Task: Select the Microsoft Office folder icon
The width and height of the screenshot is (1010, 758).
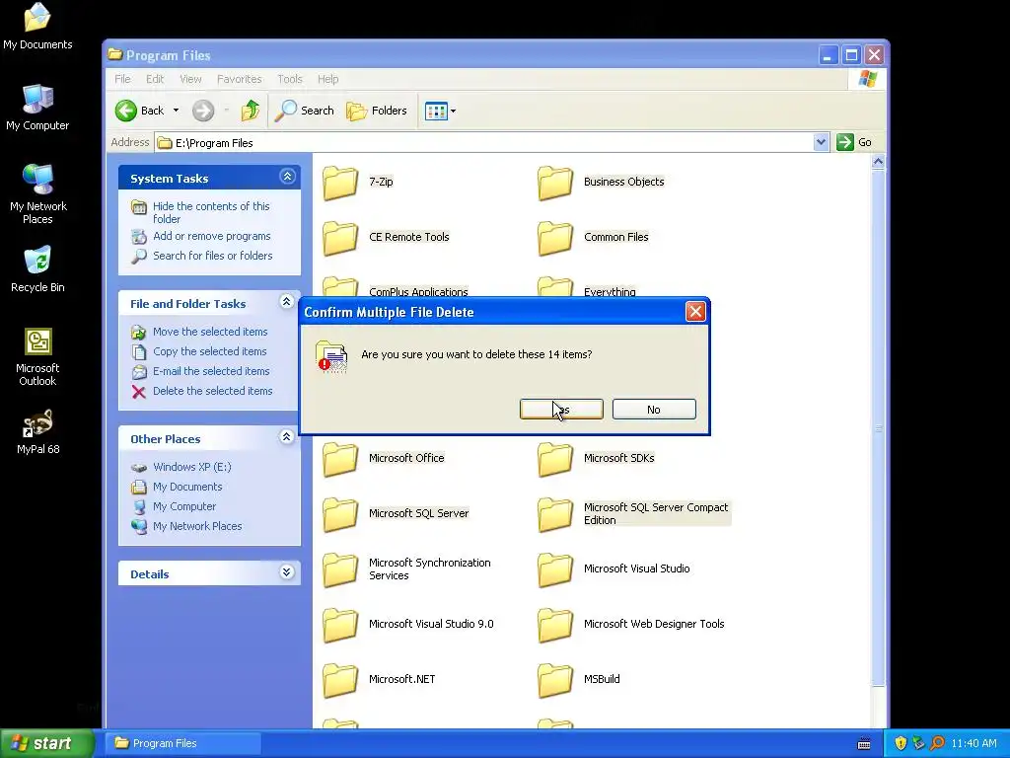Action: click(x=340, y=459)
